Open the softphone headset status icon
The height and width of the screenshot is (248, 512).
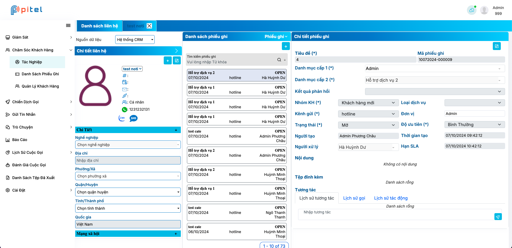[472, 10]
